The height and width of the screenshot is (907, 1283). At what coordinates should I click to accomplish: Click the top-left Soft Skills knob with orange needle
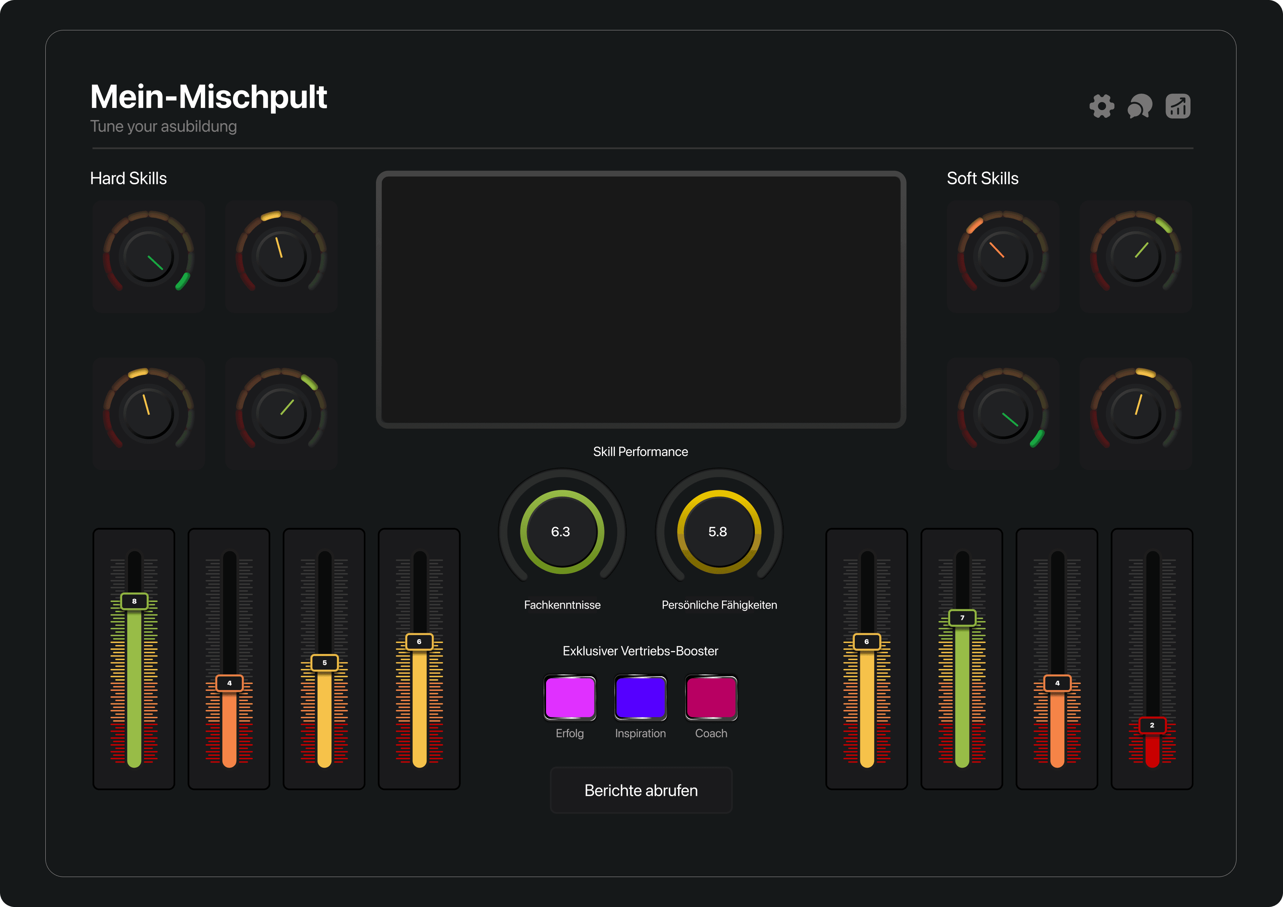pos(1003,256)
